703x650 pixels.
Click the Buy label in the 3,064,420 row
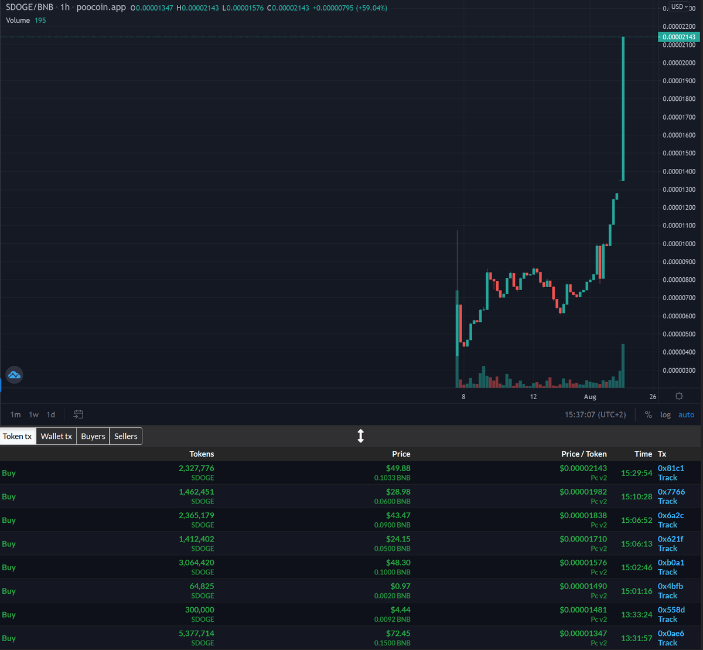coord(9,567)
